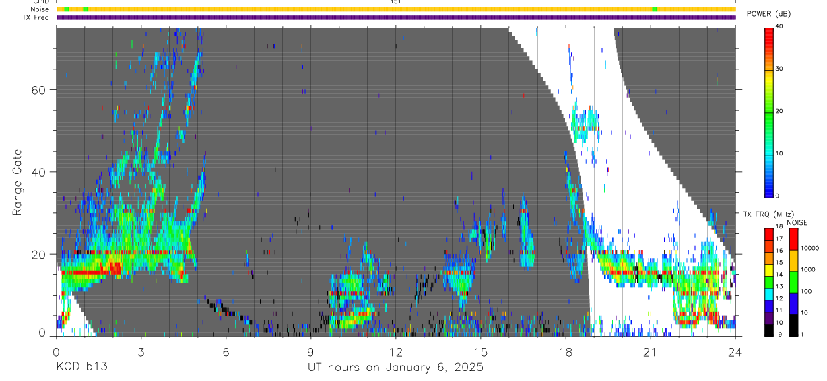
Task: Click the TX FRQ (MHz) color legend bar
Action: pyautogui.click(x=770, y=281)
